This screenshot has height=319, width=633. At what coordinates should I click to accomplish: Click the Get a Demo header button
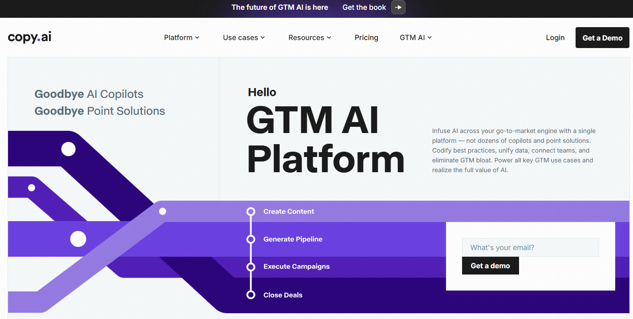602,38
